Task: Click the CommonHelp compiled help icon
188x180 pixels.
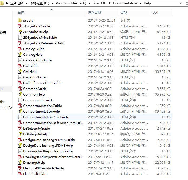Action: pyautogui.click(x=20, y=94)
